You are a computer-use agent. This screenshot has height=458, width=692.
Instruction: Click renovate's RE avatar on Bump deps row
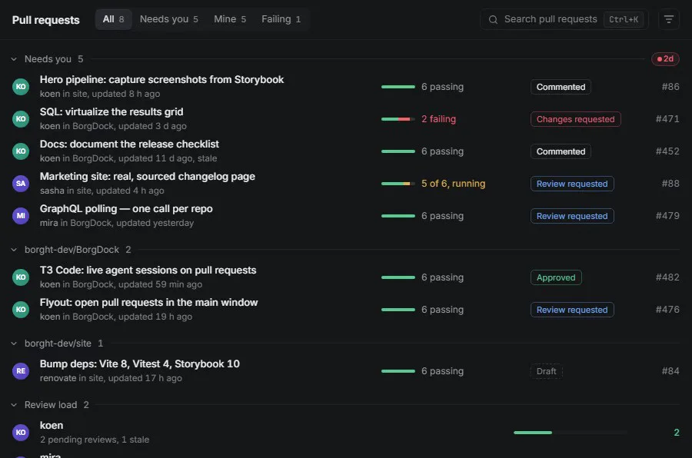[21, 370]
